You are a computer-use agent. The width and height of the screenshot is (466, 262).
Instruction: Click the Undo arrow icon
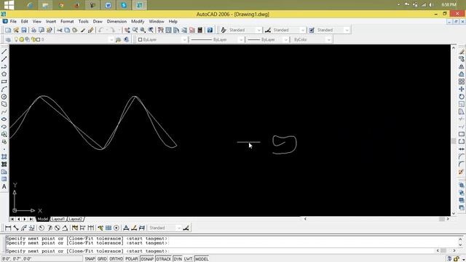pyautogui.click(x=101, y=30)
